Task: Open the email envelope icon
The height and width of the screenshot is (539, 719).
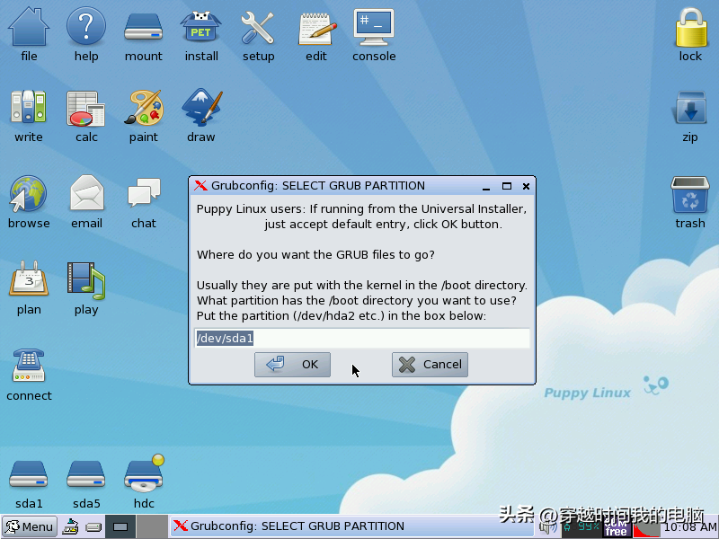Action: point(86,193)
